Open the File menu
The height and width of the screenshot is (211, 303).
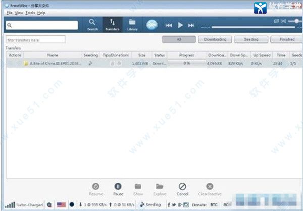(9, 12)
